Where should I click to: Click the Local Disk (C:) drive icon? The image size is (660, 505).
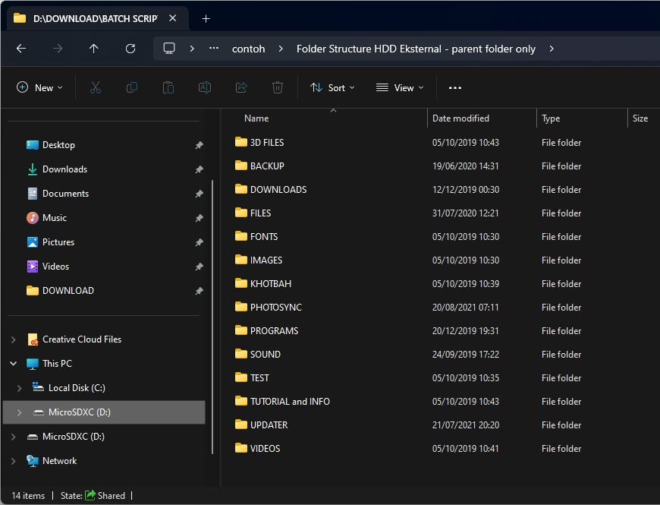[38, 387]
